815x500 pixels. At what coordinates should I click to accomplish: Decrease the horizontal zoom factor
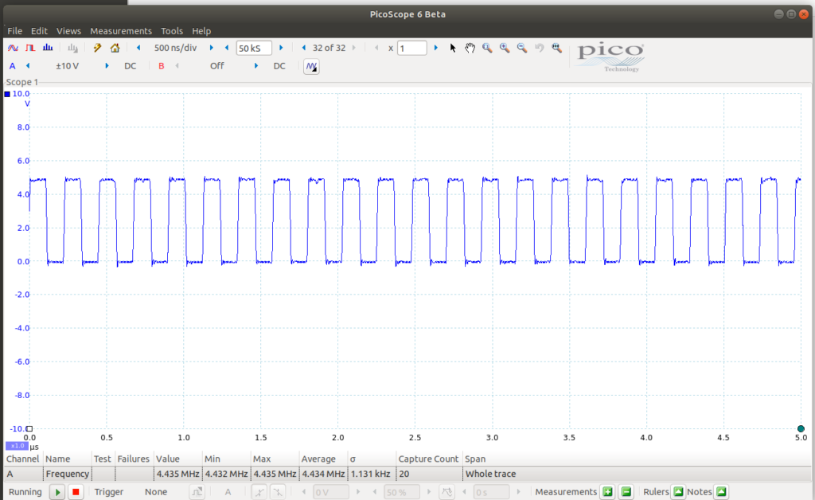pyautogui.click(x=376, y=48)
